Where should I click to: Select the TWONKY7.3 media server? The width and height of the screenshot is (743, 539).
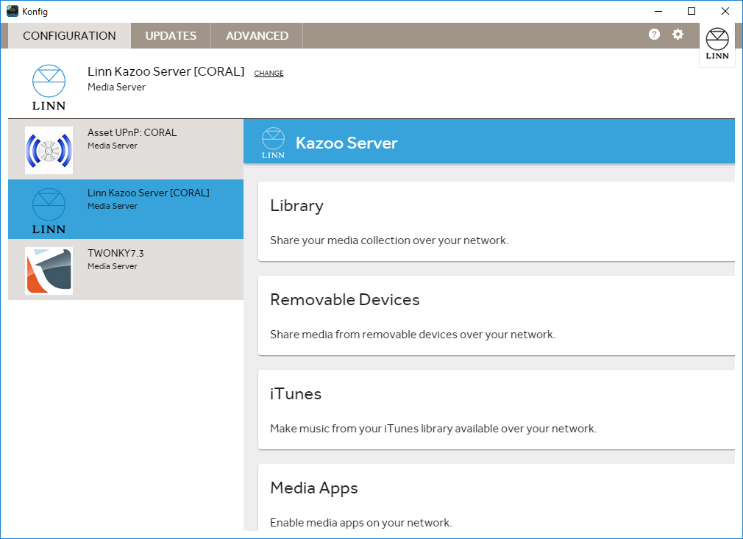[x=126, y=269]
